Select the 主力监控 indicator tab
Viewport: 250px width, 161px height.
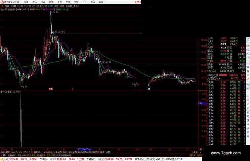[48, 152]
